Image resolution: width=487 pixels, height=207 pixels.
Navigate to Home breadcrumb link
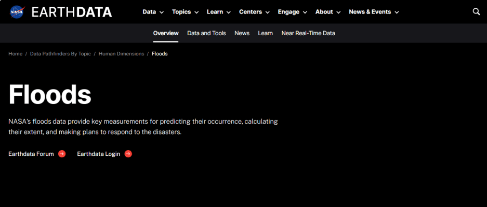[15, 54]
